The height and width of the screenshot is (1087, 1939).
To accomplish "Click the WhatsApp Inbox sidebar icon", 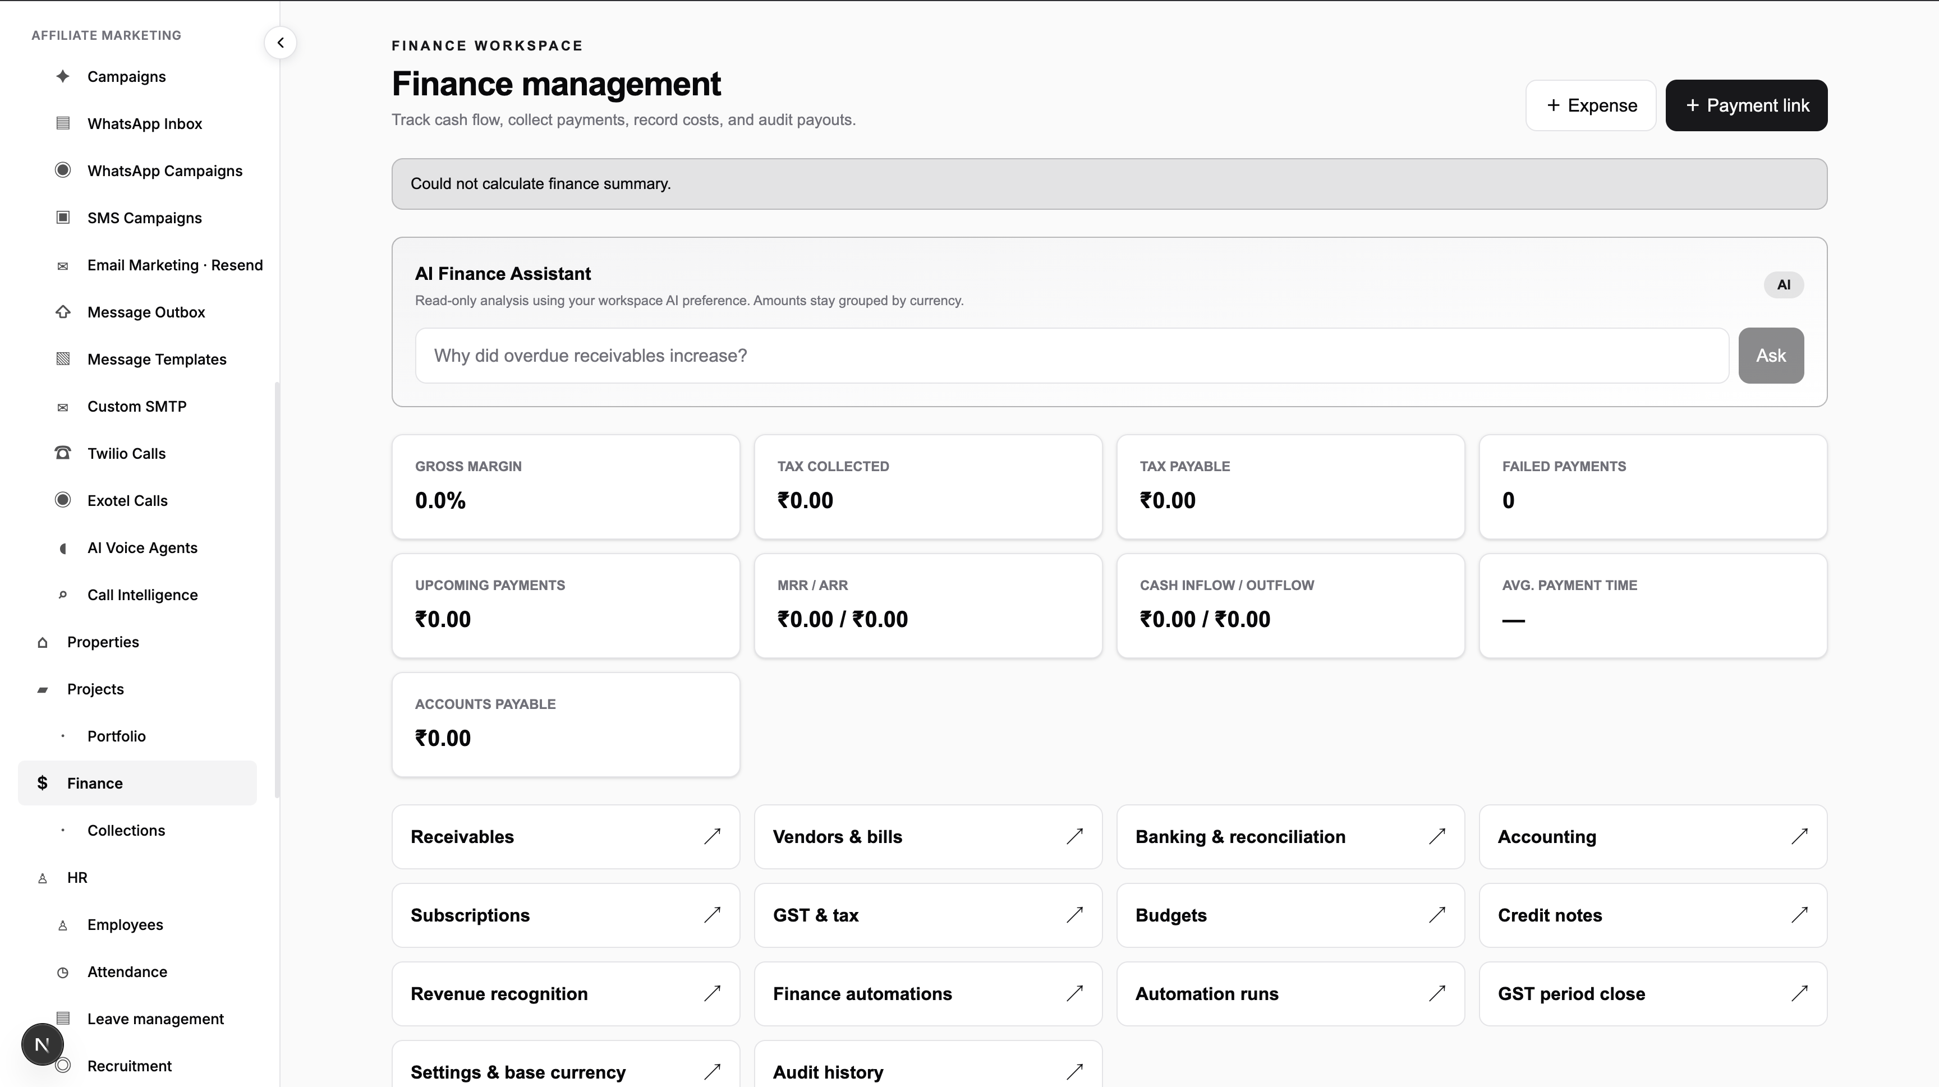I will (x=63, y=123).
